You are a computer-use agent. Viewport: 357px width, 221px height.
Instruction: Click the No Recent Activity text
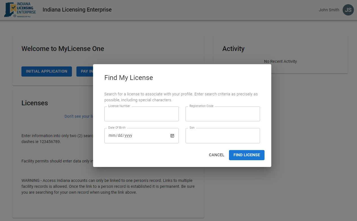[x=280, y=61]
